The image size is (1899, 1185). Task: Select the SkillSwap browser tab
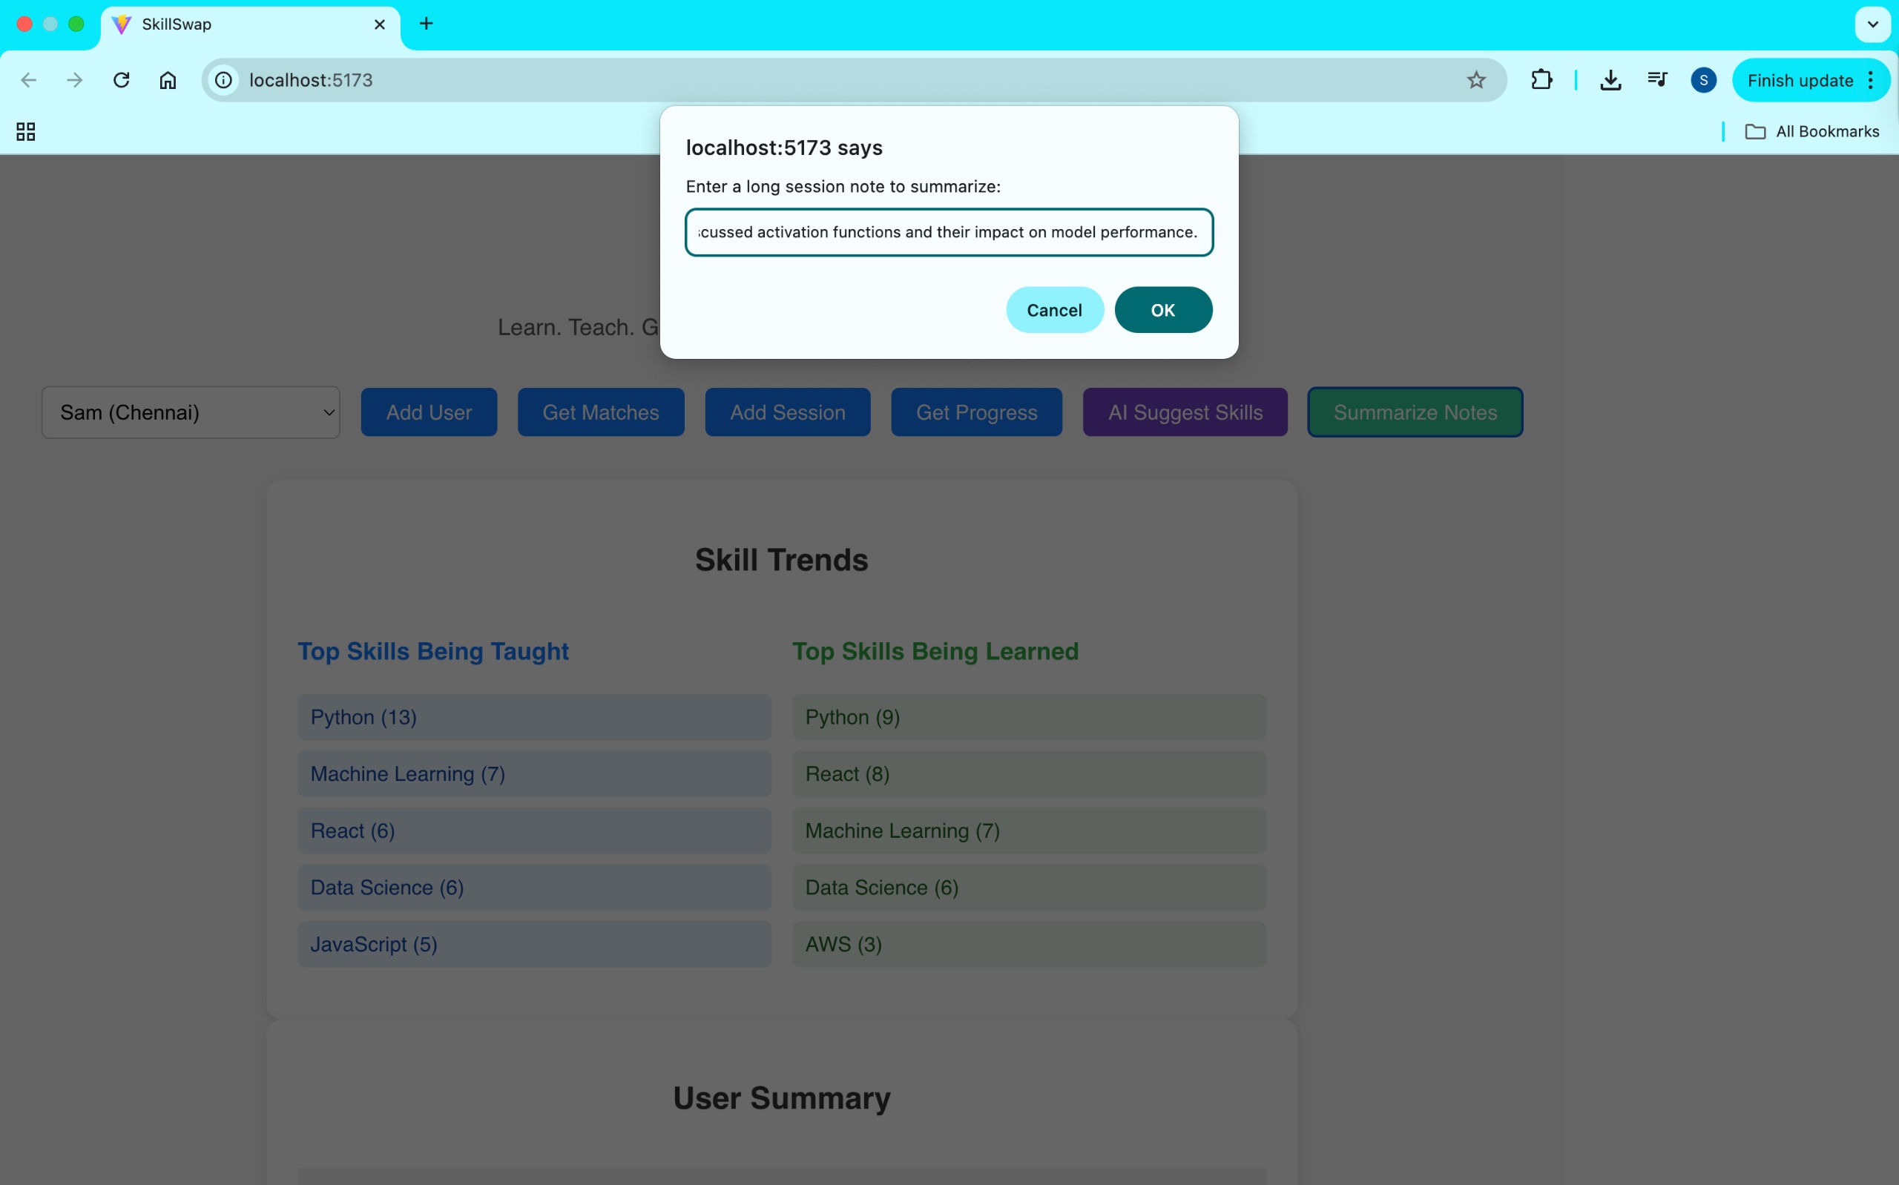(235, 24)
